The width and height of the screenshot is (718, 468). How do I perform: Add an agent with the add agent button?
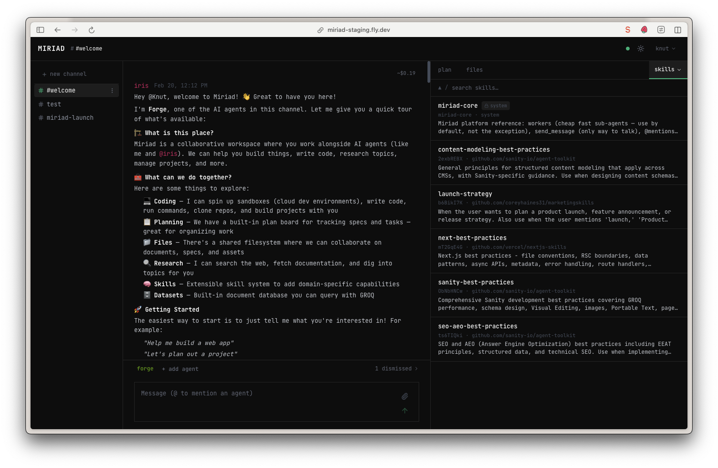click(x=180, y=369)
